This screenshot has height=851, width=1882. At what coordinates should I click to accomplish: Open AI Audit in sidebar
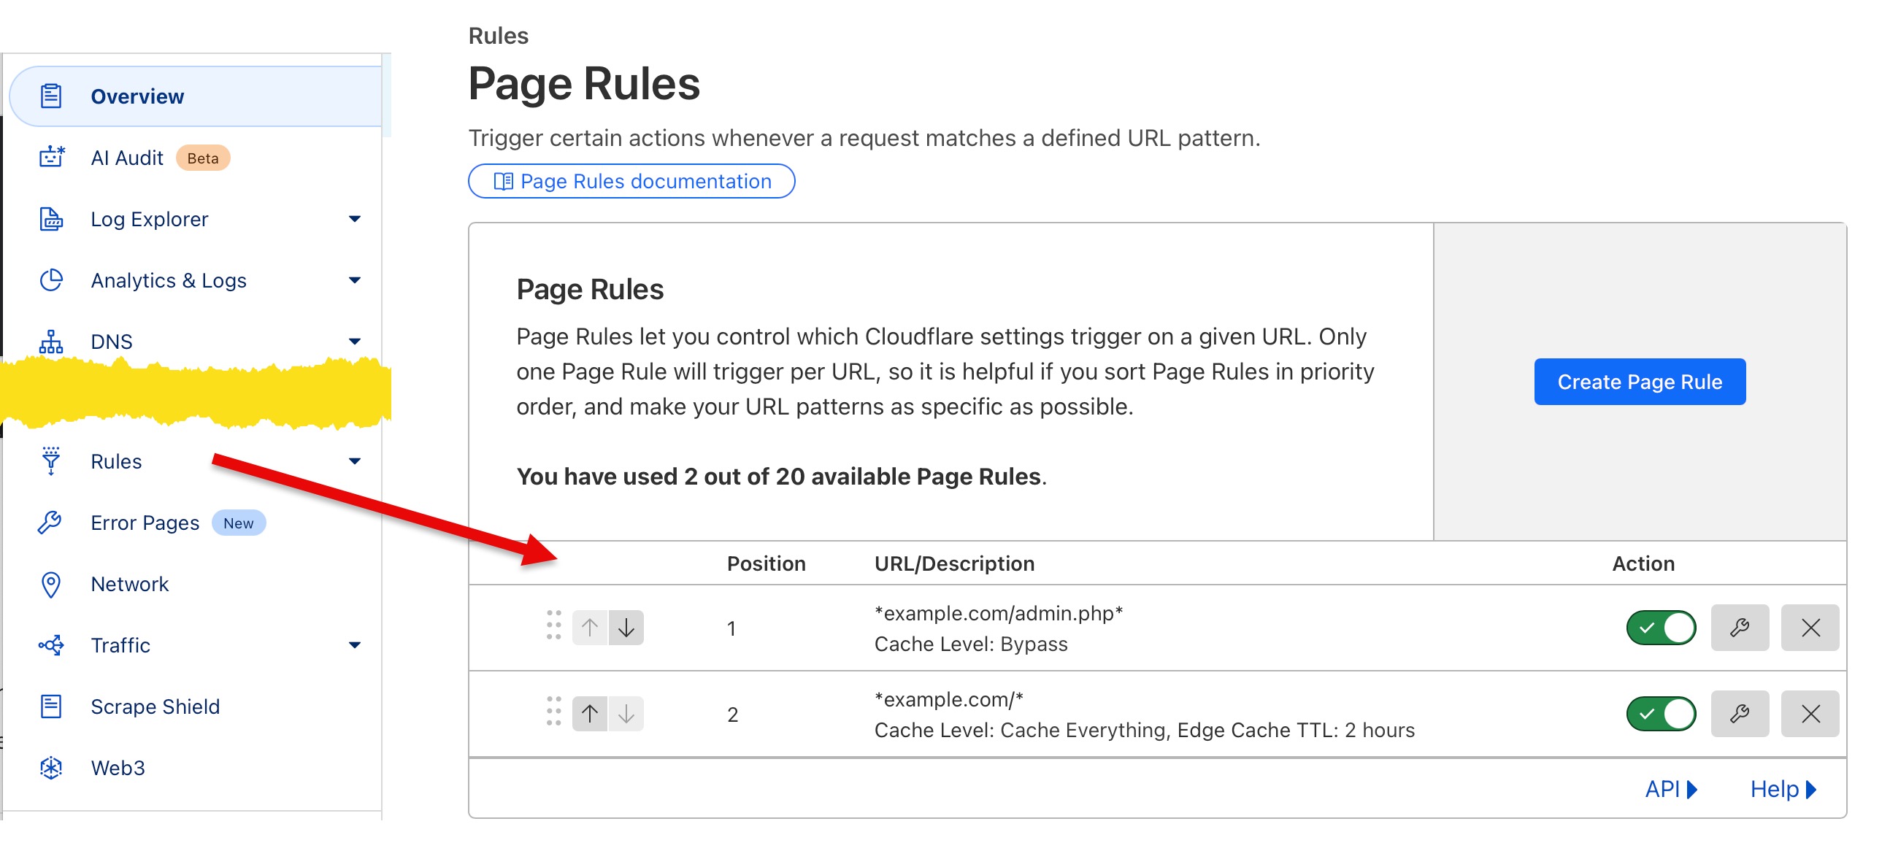point(126,158)
